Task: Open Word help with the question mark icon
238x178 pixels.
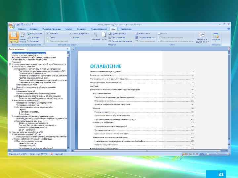Action: pyautogui.click(x=229, y=29)
